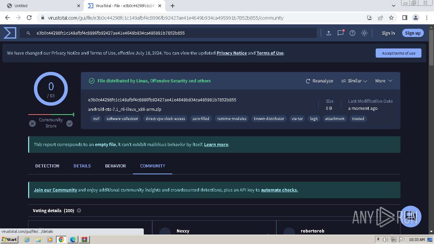Image resolution: width=434 pixels, height=244 pixels.
Task: Click browser reload icon
Action: pyautogui.click(x=29, y=18)
